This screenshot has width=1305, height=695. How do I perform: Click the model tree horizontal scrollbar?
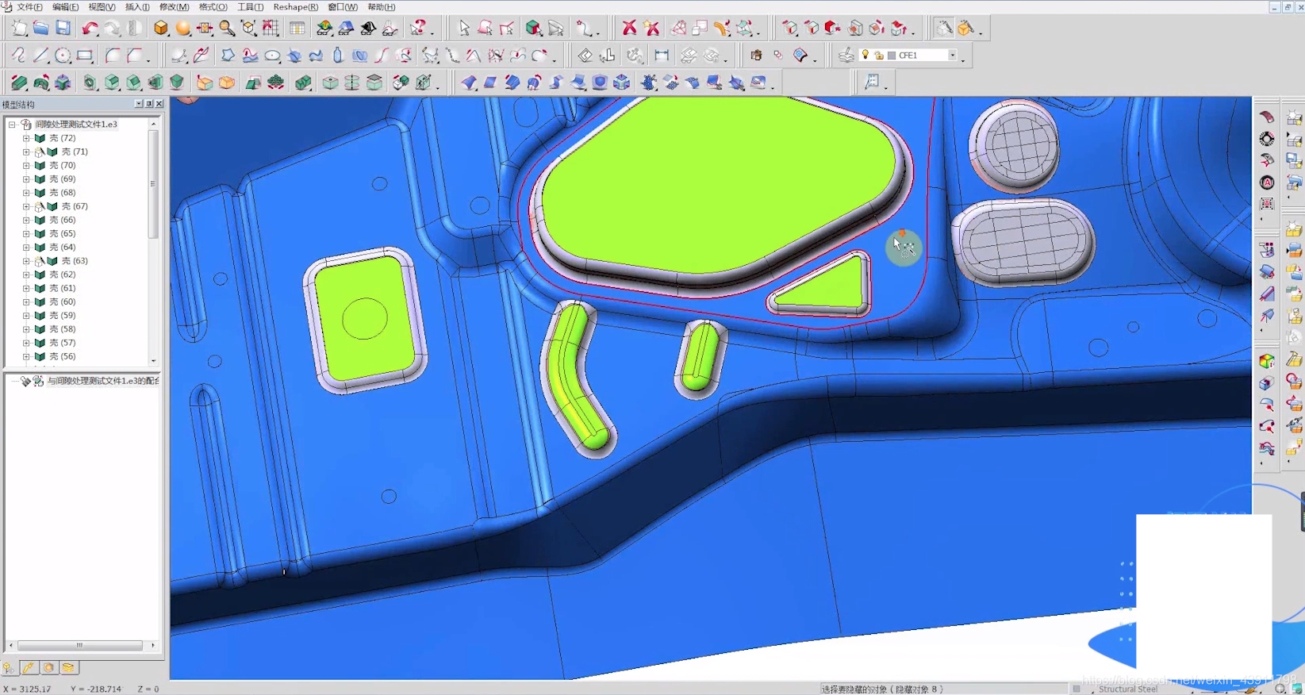pyautogui.click(x=80, y=645)
